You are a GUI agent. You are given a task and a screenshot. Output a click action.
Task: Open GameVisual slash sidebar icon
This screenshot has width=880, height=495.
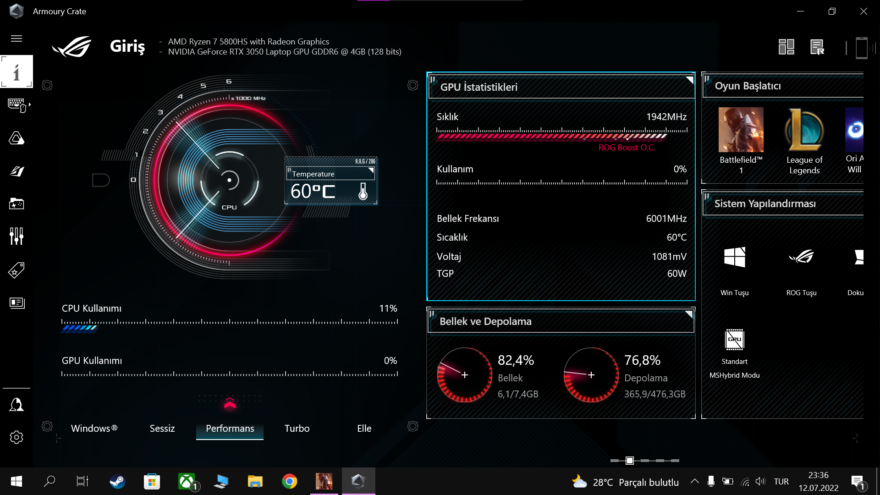[x=16, y=171]
